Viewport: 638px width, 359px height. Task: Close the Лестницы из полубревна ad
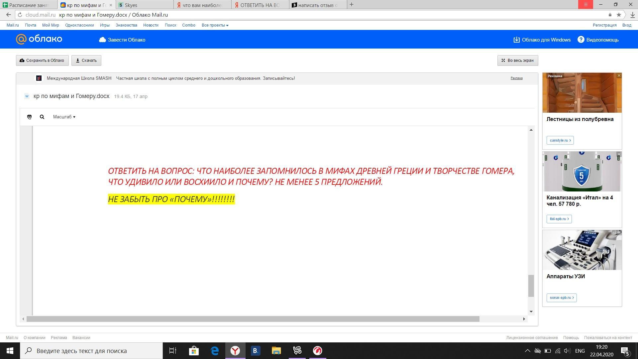coord(619,76)
